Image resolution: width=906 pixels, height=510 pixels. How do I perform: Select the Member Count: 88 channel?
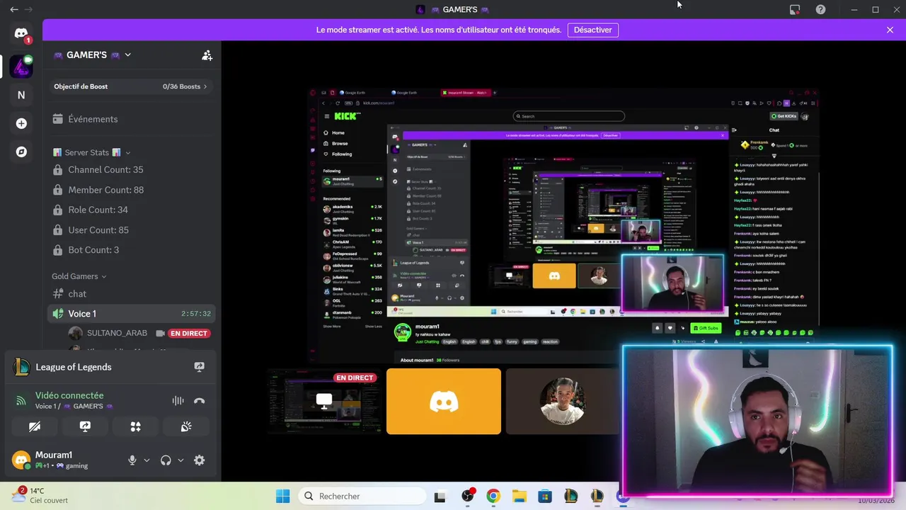(x=132, y=190)
